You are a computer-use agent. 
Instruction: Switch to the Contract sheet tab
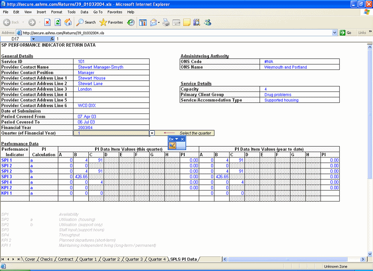(66, 259)
